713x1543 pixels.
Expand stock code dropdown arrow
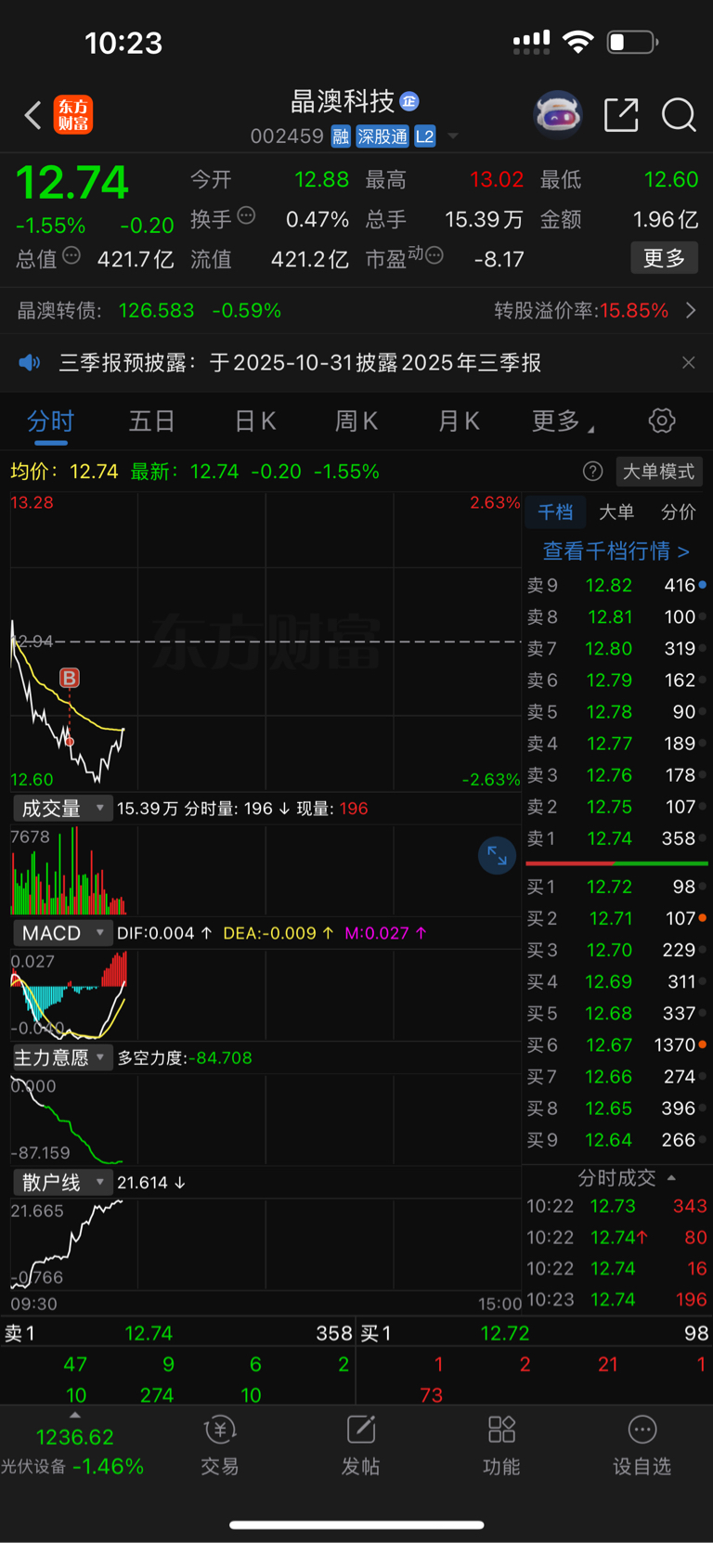(453, 136)
